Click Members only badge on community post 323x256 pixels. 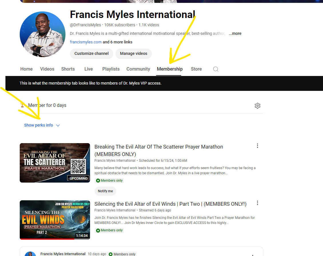[x=122, y=254]
